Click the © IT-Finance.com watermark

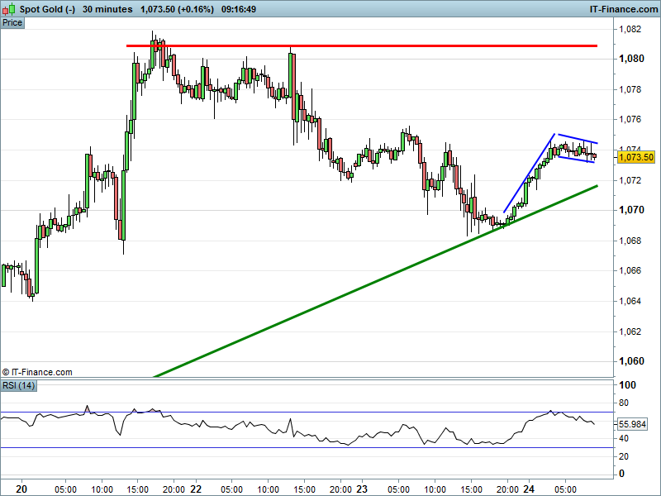[37, 373]
